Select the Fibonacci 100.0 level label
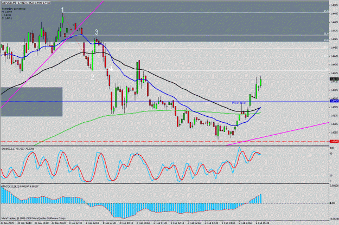The image size is (339, 225). (325, 11)
